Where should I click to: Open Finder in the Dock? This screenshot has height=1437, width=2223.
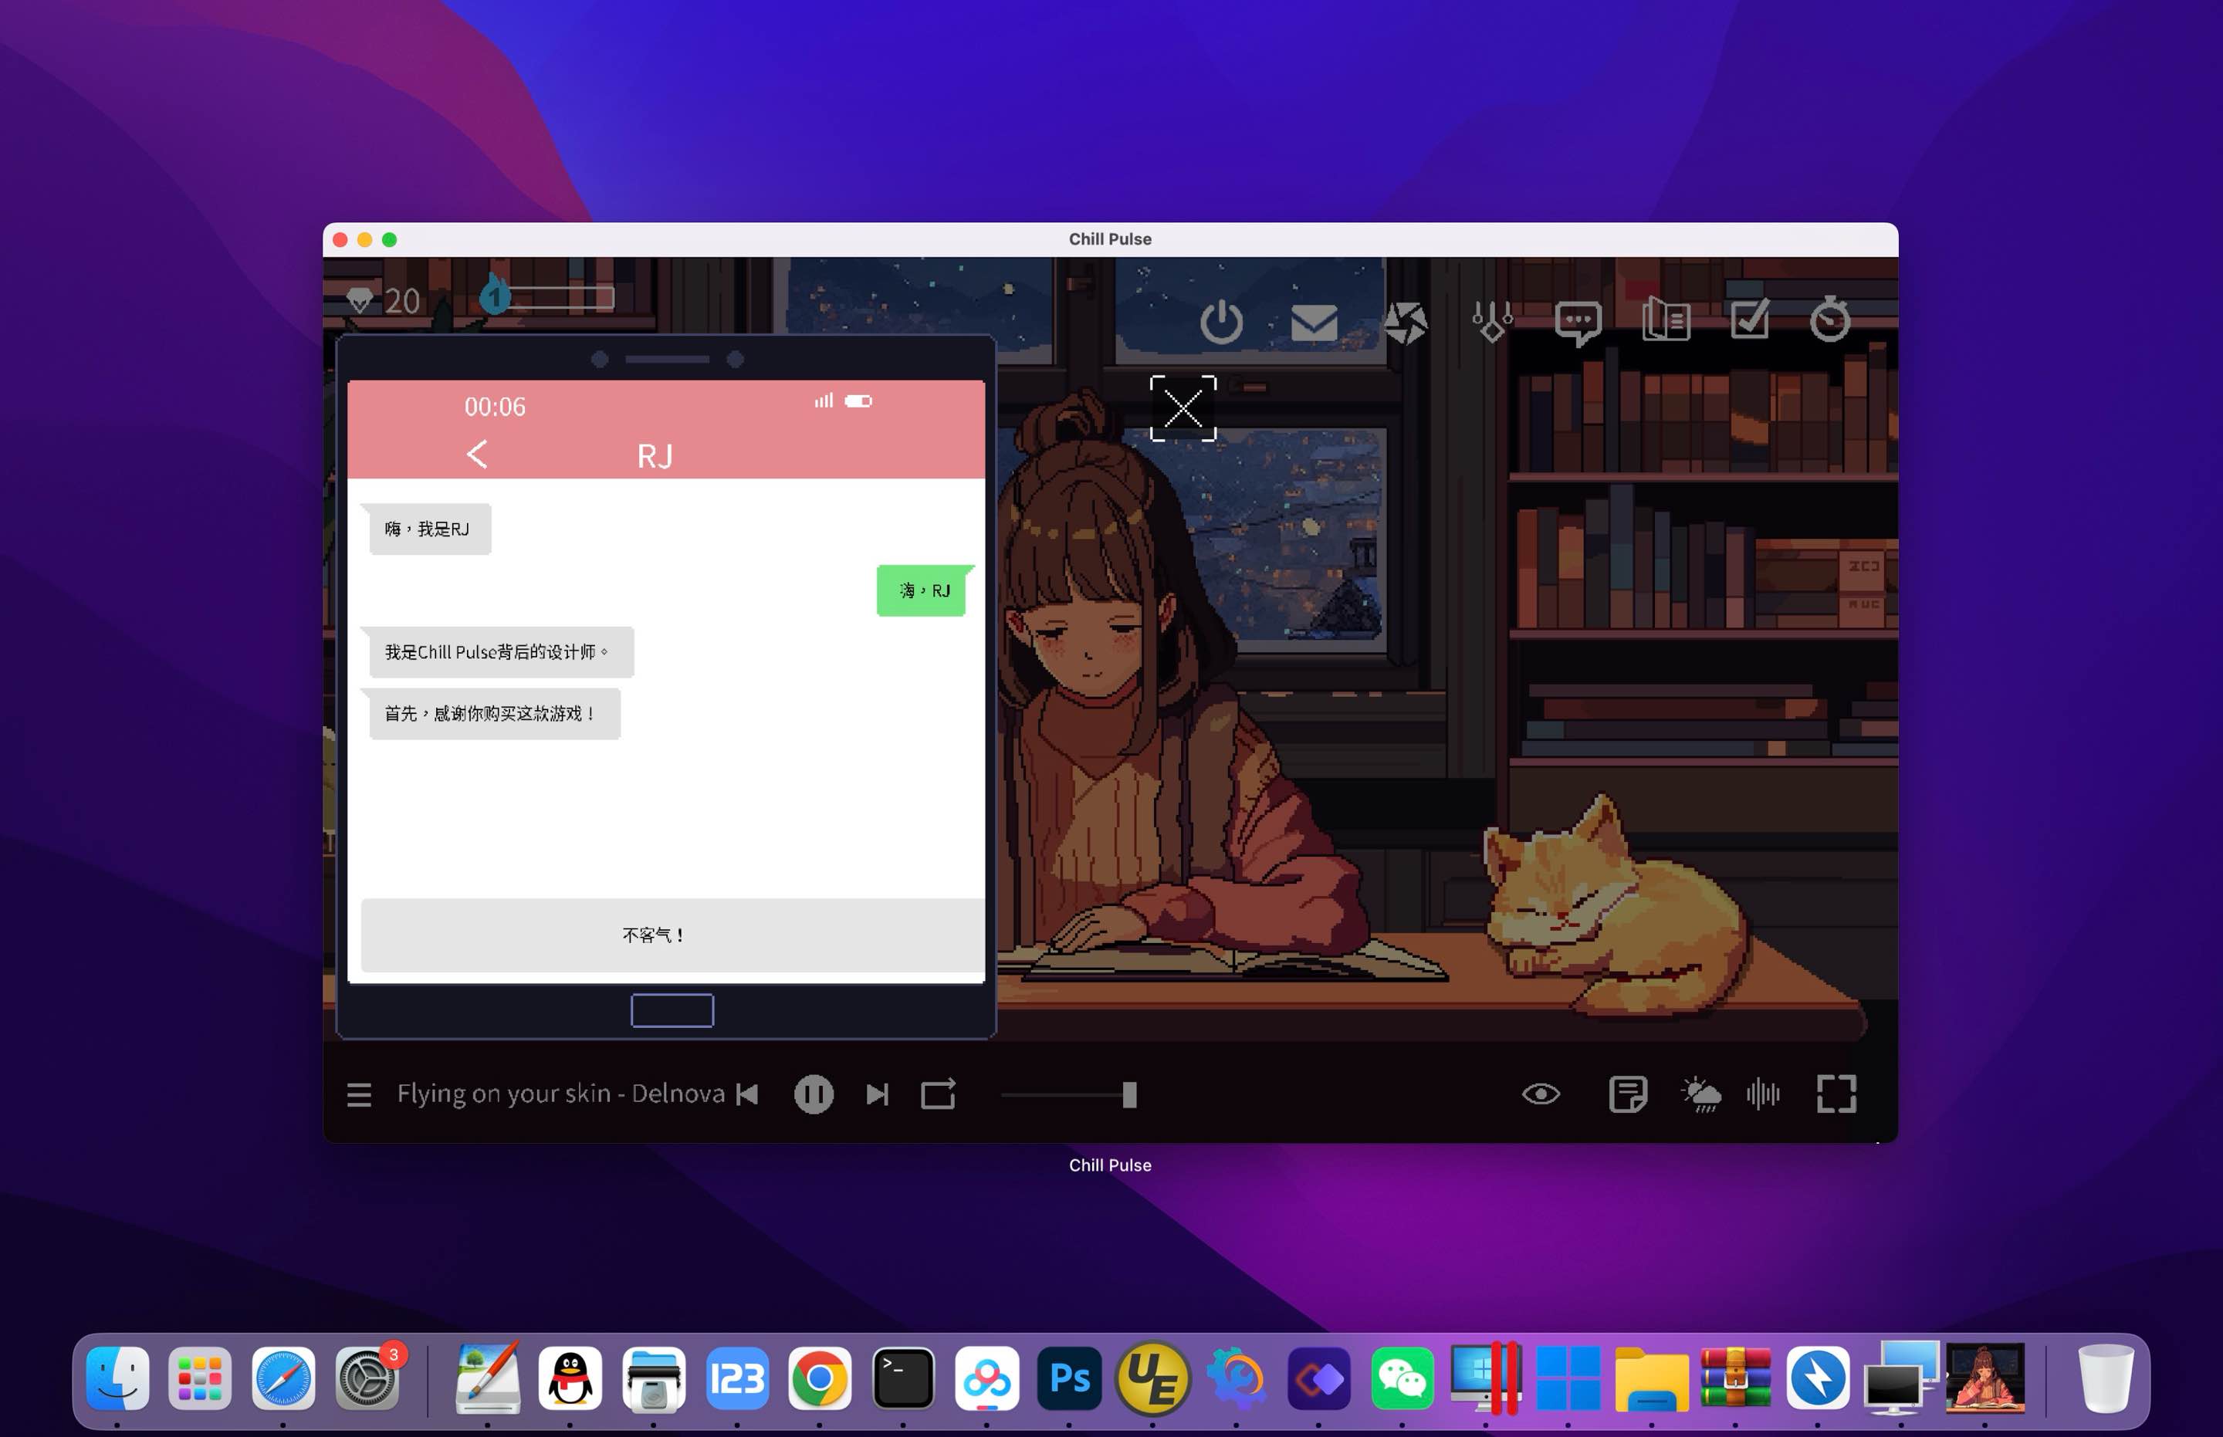click(x=117, y=1378)
